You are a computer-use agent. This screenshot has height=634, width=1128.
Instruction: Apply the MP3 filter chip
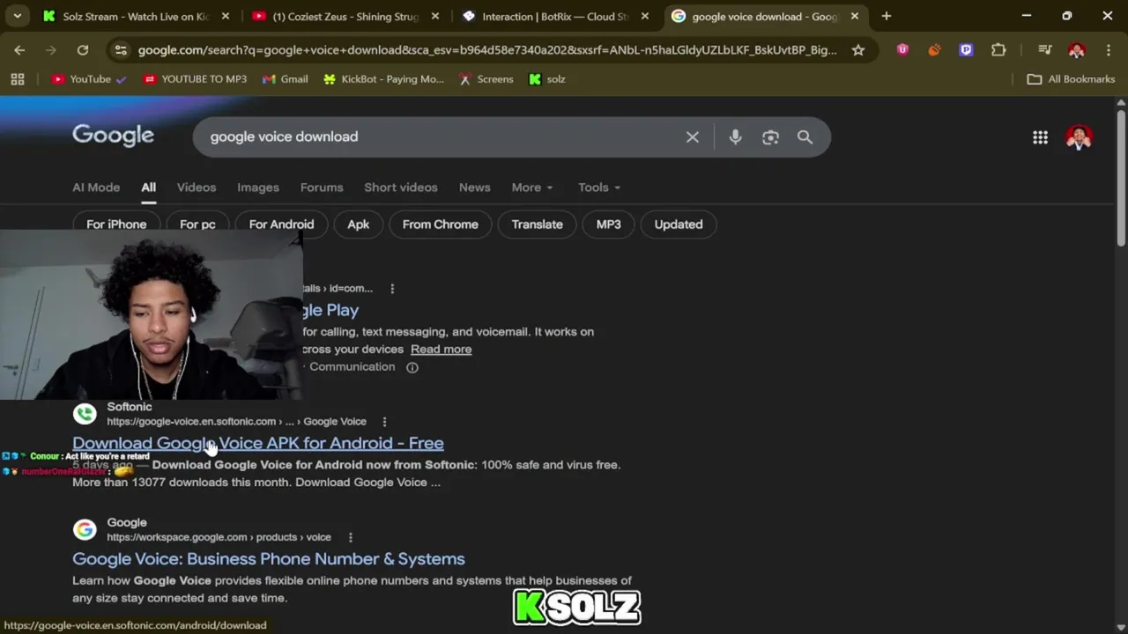coord(609,225)
